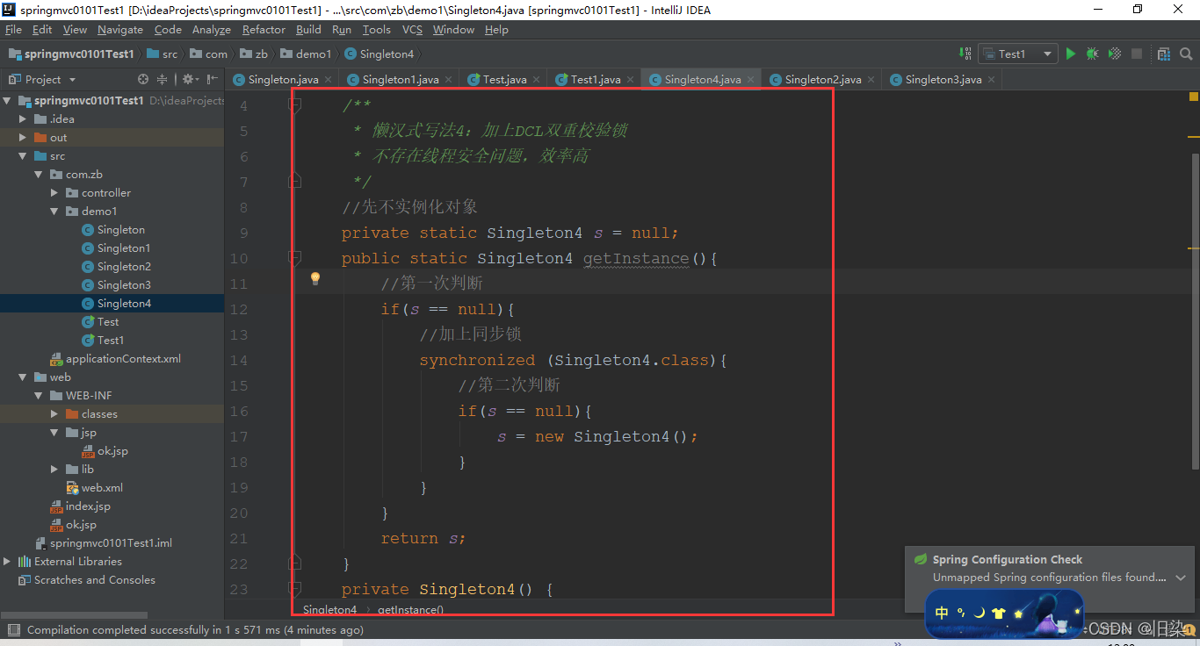Run Test1 with coverage icon
The height and width of the screenshot is (646, 1200).
coord(1114,54)
